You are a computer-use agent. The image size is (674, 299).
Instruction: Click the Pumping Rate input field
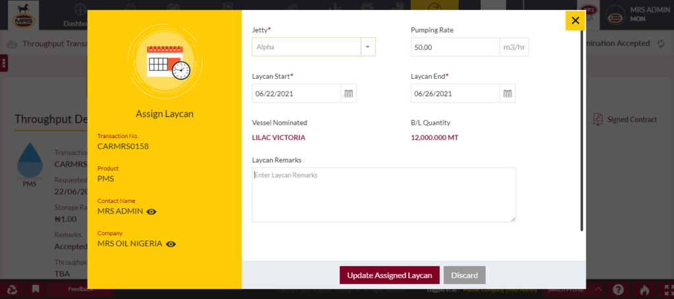tap(455, 47)
